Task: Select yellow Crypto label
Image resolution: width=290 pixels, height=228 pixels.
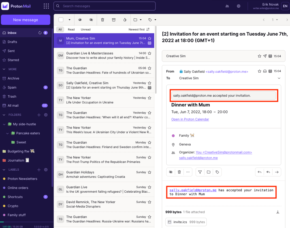Action: (x=25, y=206)
